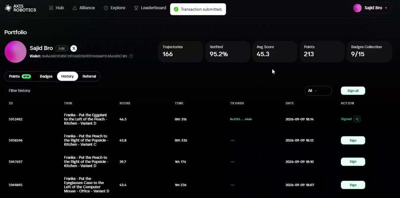
Task: Click the Trajectories 166 stat card
Action: (x=180, y=52)
